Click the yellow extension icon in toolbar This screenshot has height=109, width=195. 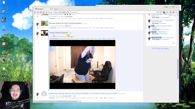point(170,12)
